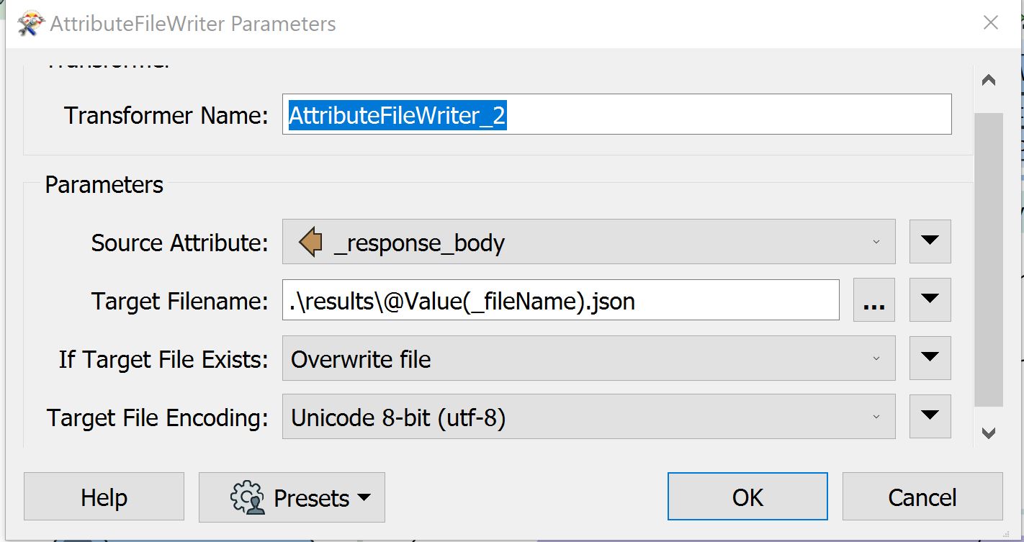Close the AttributeFileWriter Parameters dialog
The width and height of the screenshot is (1024, 542).
pos(991,23)
